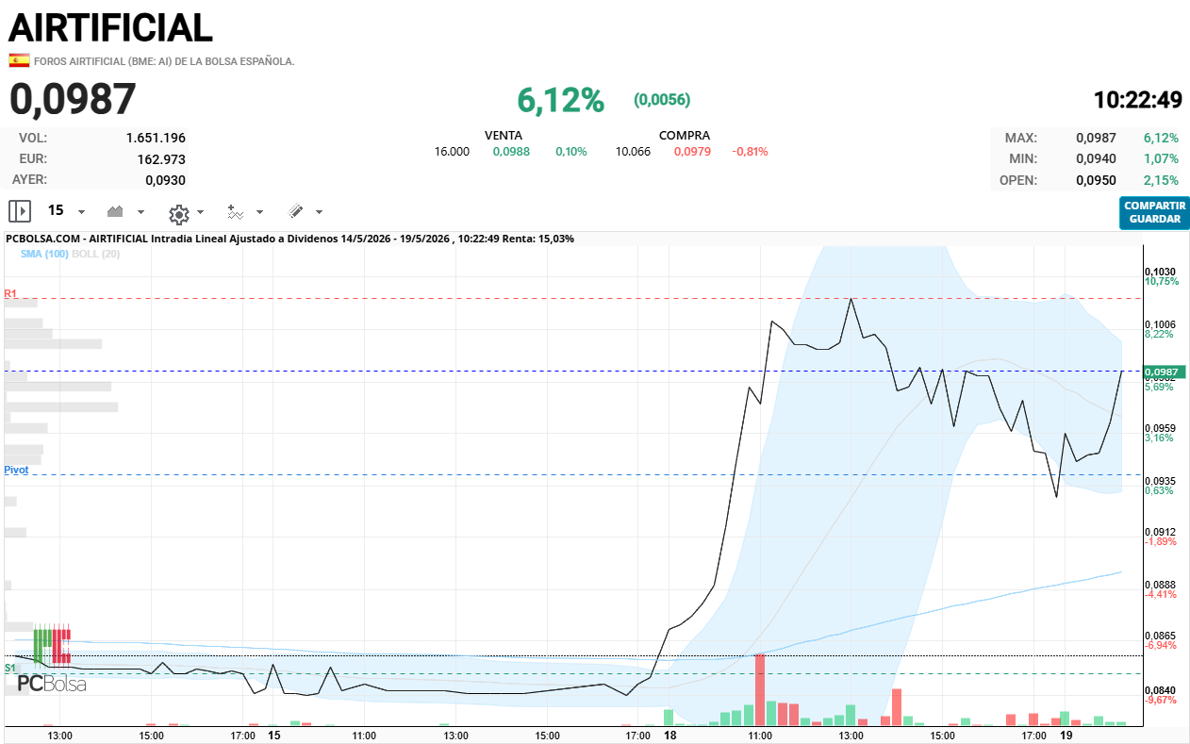The width and height of the screenshot is (1190, 744).
Task: Click the AYER value 0,0930
Action: [165, 179]
